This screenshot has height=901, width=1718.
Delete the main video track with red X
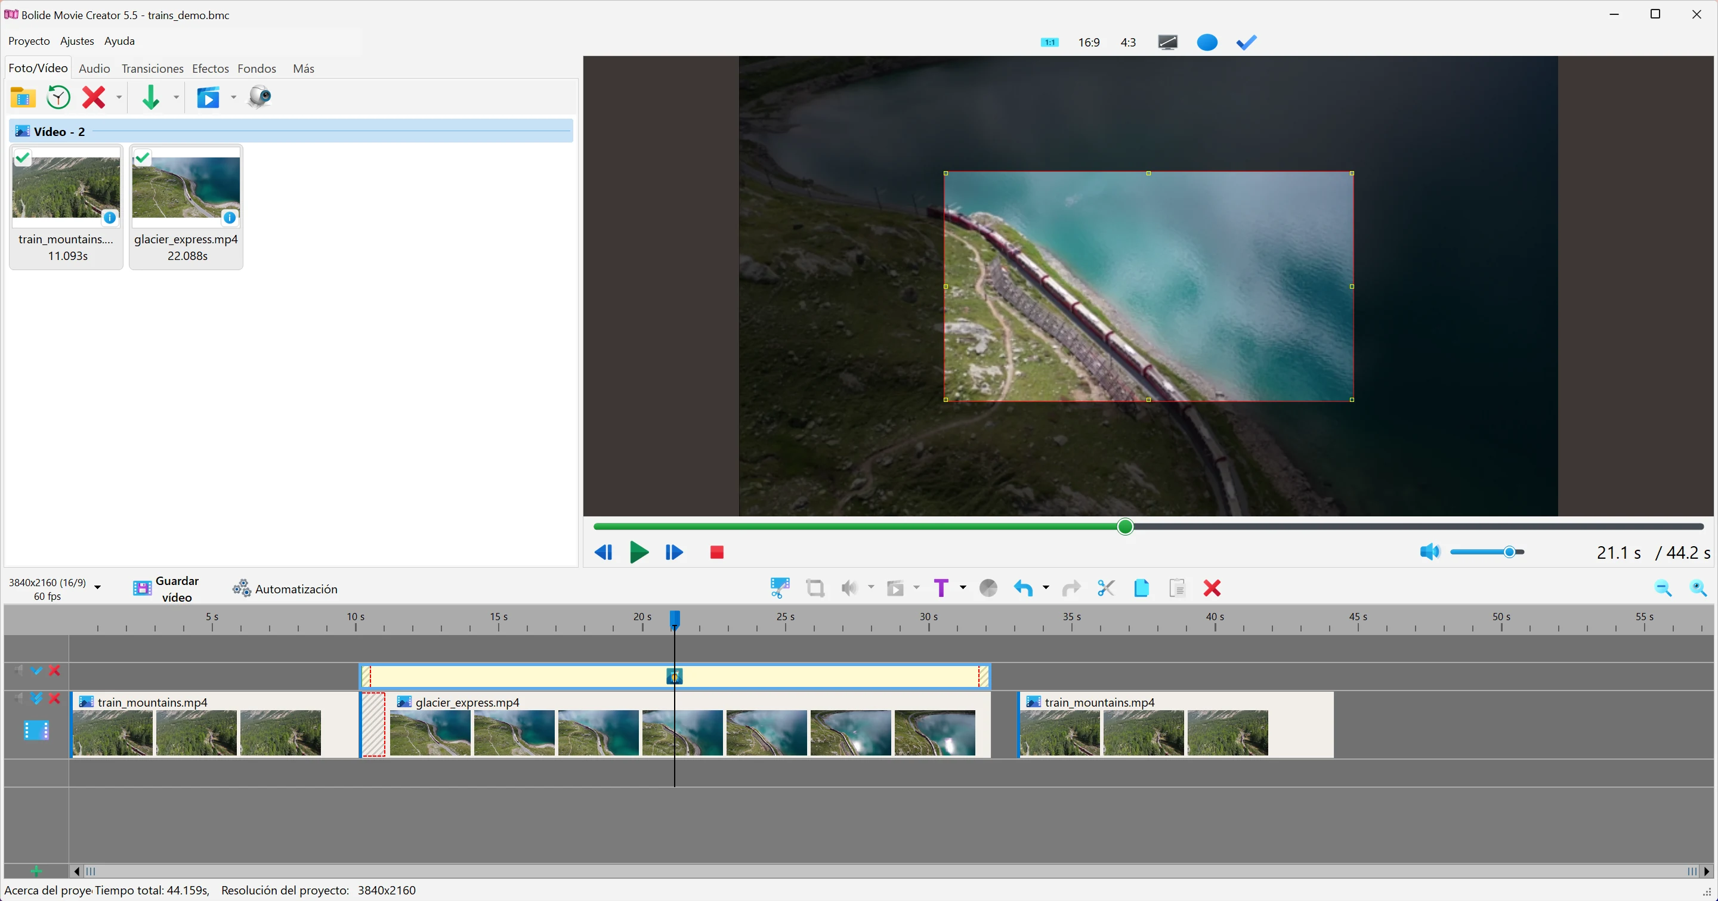(x=55, y=698)
